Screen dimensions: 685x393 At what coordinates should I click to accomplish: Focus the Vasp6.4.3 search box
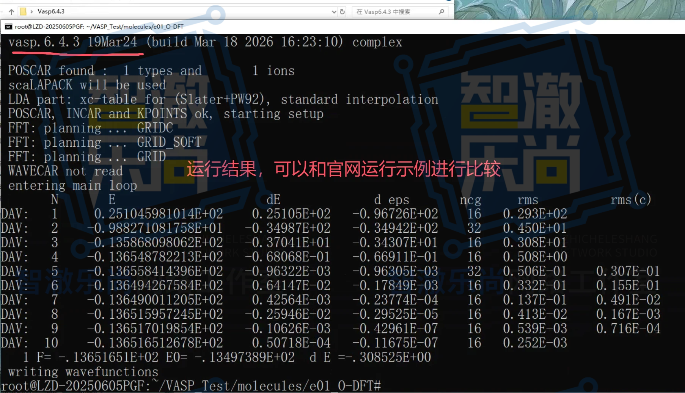click(400, 12)
